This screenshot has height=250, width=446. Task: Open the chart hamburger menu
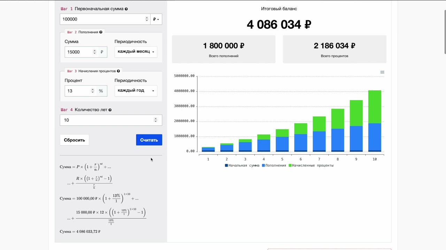382,72
